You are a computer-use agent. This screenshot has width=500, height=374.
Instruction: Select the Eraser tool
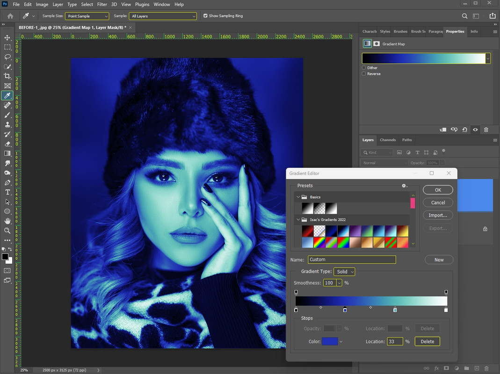(7, 144)
